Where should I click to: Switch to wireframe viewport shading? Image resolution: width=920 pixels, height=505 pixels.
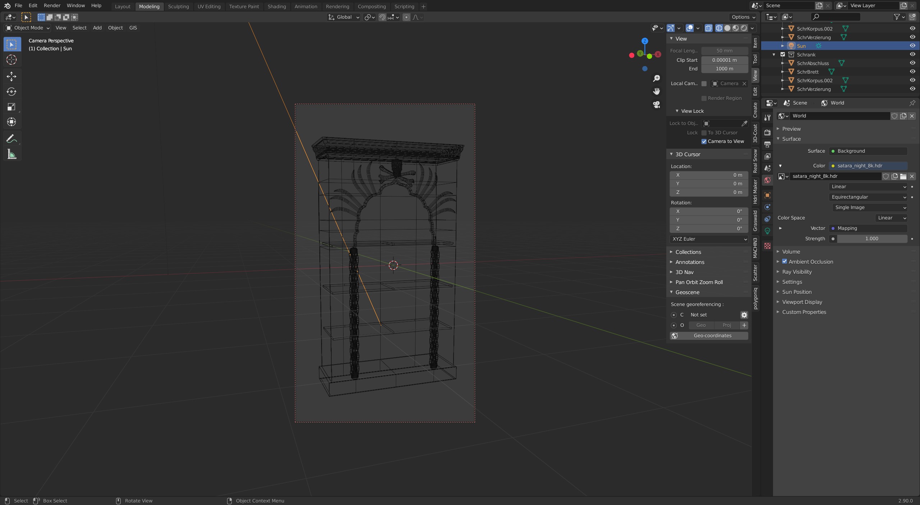point(719,28)
